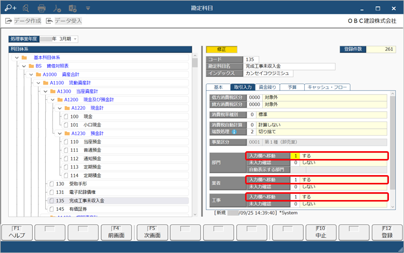
Task: Click the detail panel scrollbar down arrow
Action: coord(393,207)
